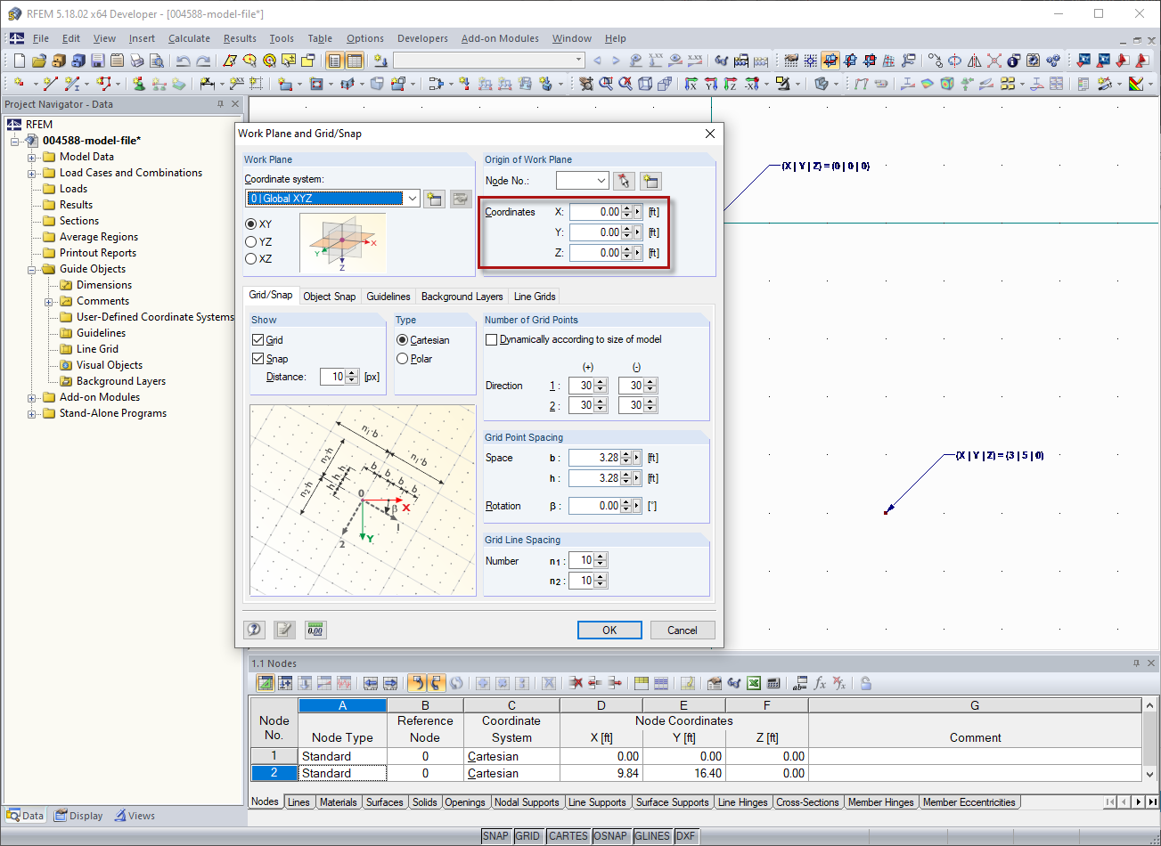Click the new coordinate system icon next to the system dropdown
The width and height of the screenshot is (1161, 846).
point(435,198)
